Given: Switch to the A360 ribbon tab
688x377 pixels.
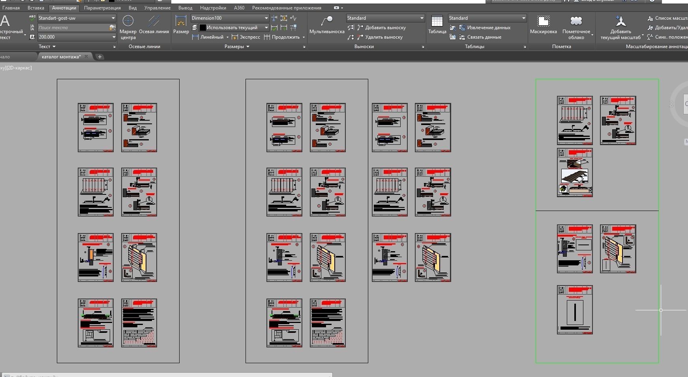Looking at the screenshot, I should [239, 8].
